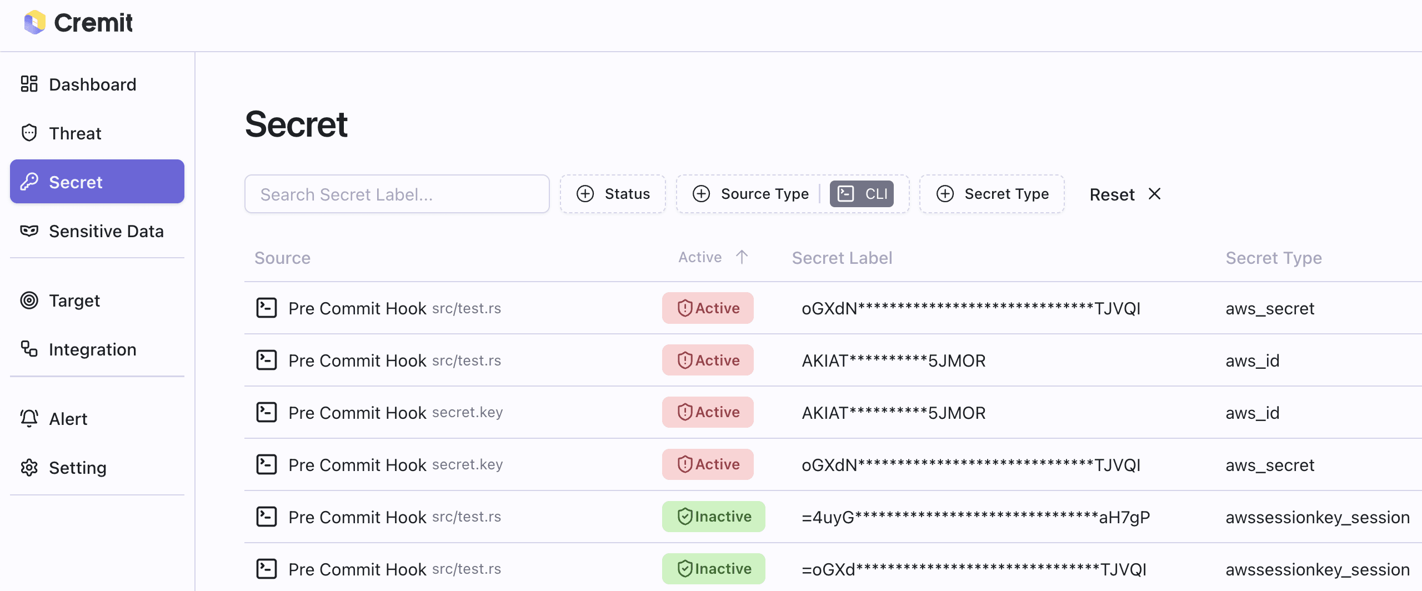Click Reset to clear all filters
Screen dimensions: 1422x591
pyautogui.click(x=1111, y=193)
